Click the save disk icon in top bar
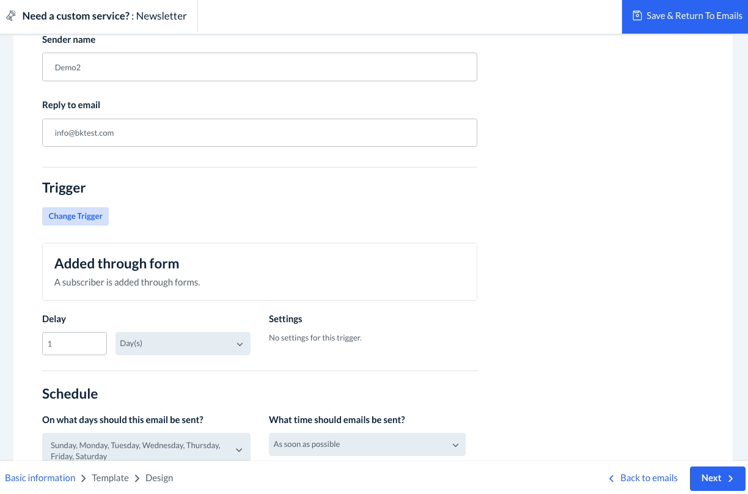Image resolution: width=748 pixels, height=494 pixels. pyautogui.click(x=637, y=16)
